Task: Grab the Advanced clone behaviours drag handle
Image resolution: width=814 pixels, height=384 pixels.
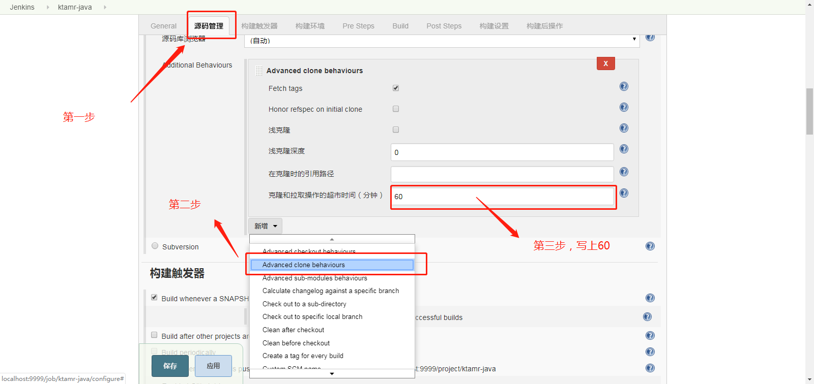Action: click(x=259, y=71)
